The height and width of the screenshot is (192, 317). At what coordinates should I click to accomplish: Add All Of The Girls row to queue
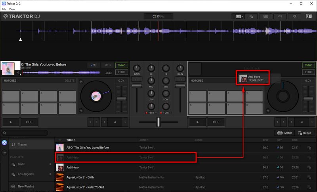(309, 148)
